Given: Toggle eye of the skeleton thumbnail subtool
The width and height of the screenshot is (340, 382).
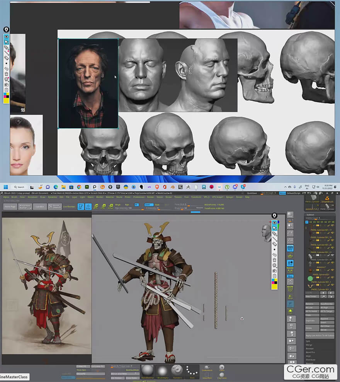Looking at the screenshot, I should pos(333,262).
